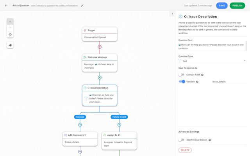The width and height of the screenshot is (250, 156).
Task: Add step after the Welcome Message node
Action: 100,78
